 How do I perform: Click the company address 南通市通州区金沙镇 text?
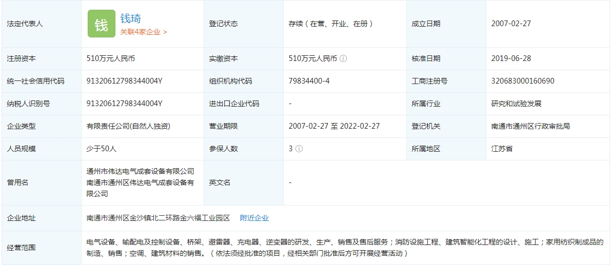[158, 218]
